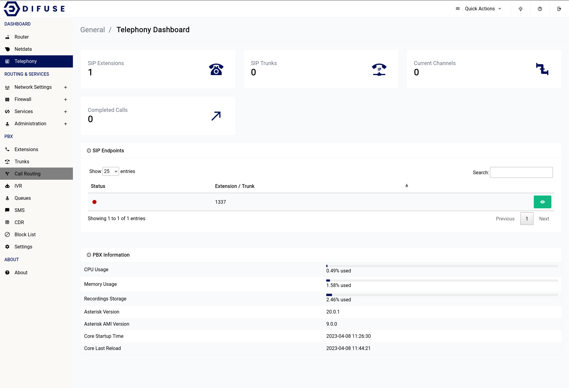Click the Quick Actions hamburger icon
The width and height of the screenshot is (569, 388).
(x=458, y=9)
